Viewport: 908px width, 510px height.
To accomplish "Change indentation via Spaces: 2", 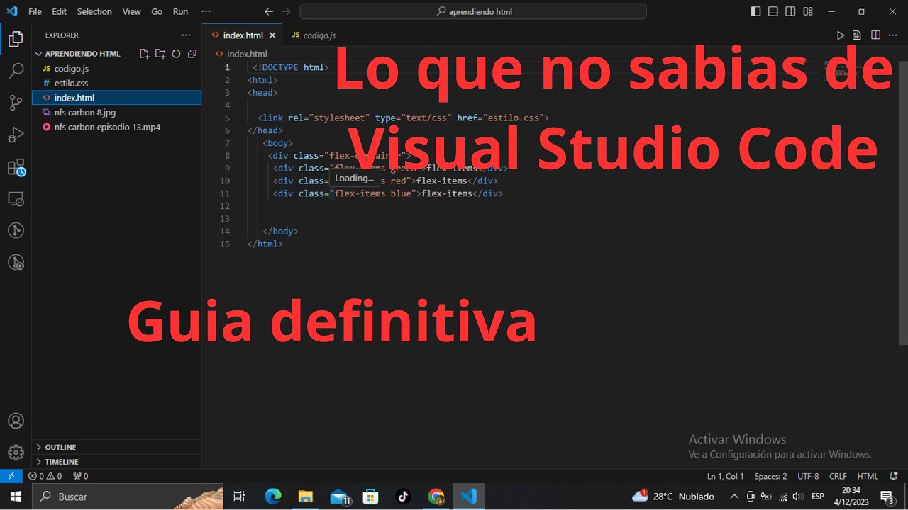I will [x=770, y=476].
